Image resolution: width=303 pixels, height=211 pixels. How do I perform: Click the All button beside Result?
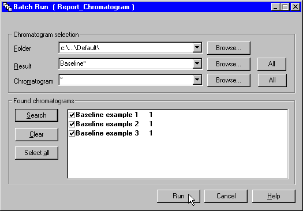click(x=272, y=64)
